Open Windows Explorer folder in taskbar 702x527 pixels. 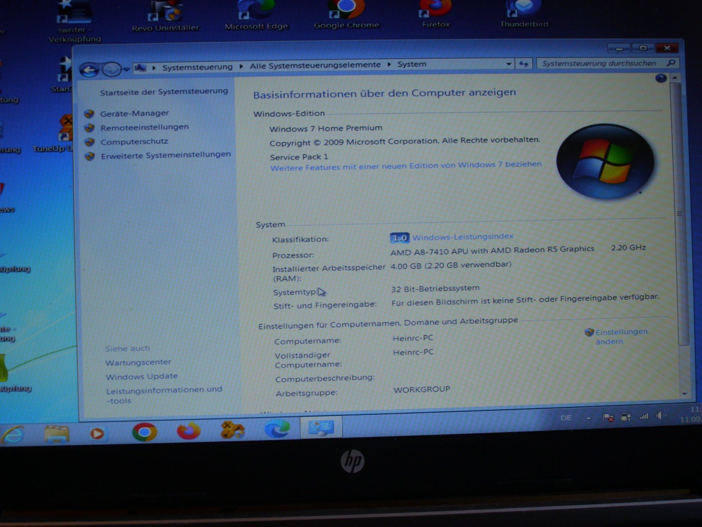click(x=57, y=434)
